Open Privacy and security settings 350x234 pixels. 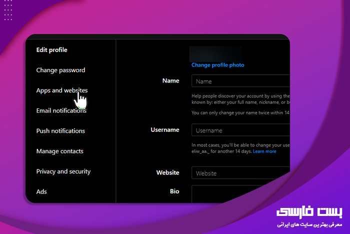[63, 171]
